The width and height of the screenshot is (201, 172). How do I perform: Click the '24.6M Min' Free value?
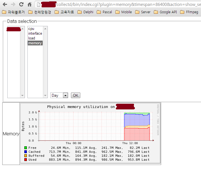click(x=60, y=148)
